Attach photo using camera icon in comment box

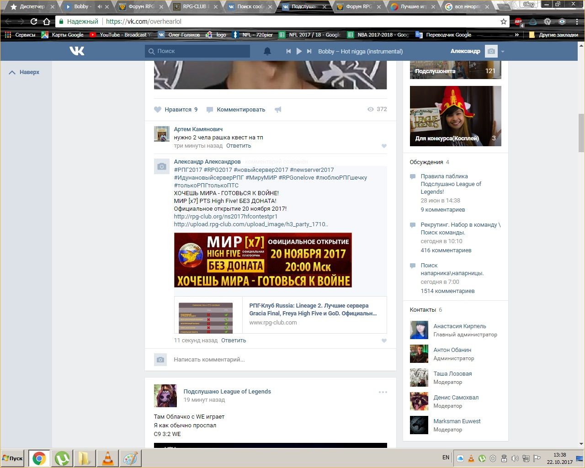pyautogui.click(x=160, y=360)
